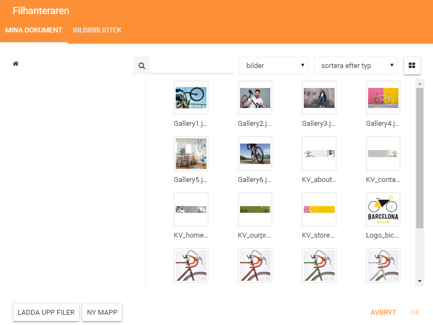The height and width of the screenshot is (325, 433).
Task: Cancel with the Avbryt button
Action: click(383, 312)
